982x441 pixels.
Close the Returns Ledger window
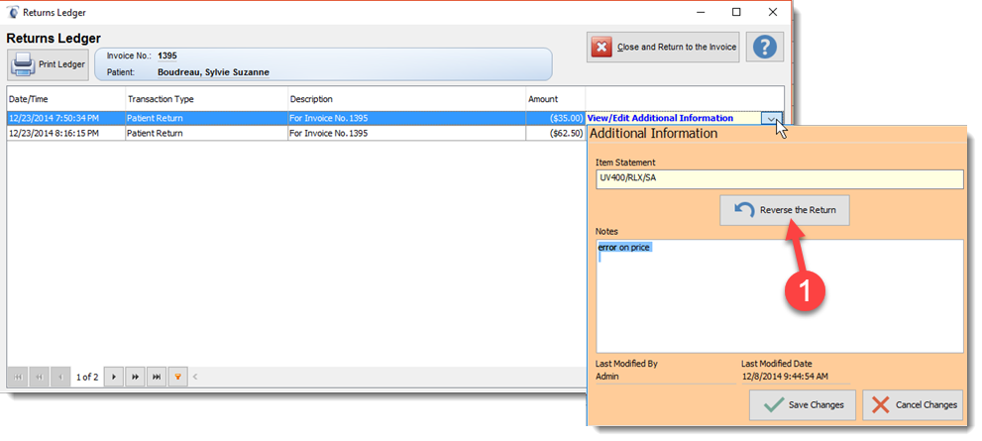click(773, 12)
